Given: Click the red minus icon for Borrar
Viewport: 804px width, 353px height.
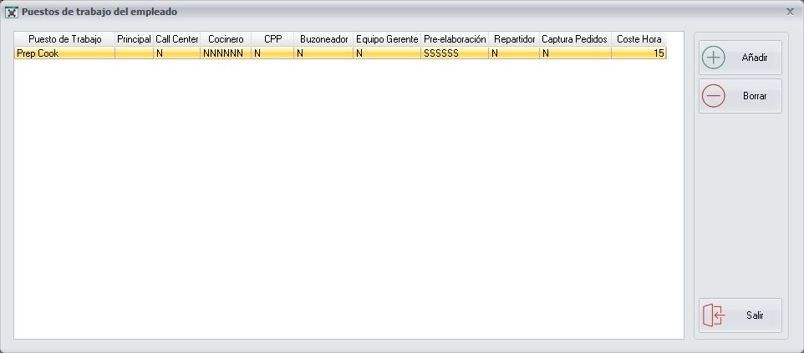Looking at the screenshot, I should [x=714, y=96].
